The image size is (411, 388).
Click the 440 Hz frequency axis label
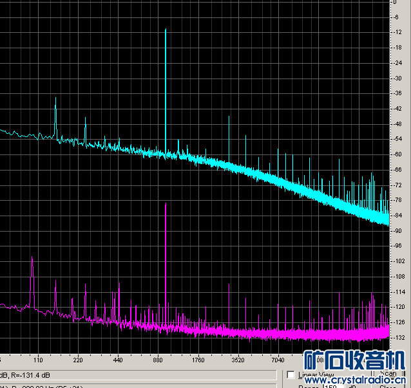(x=118, y=360)
